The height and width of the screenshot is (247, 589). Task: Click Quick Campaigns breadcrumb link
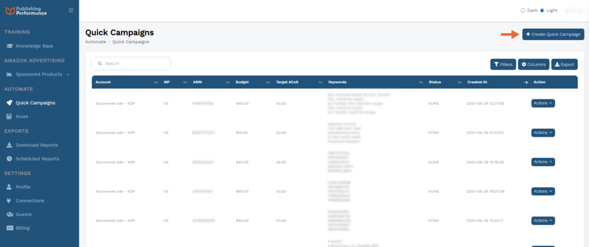click(131, 42)
